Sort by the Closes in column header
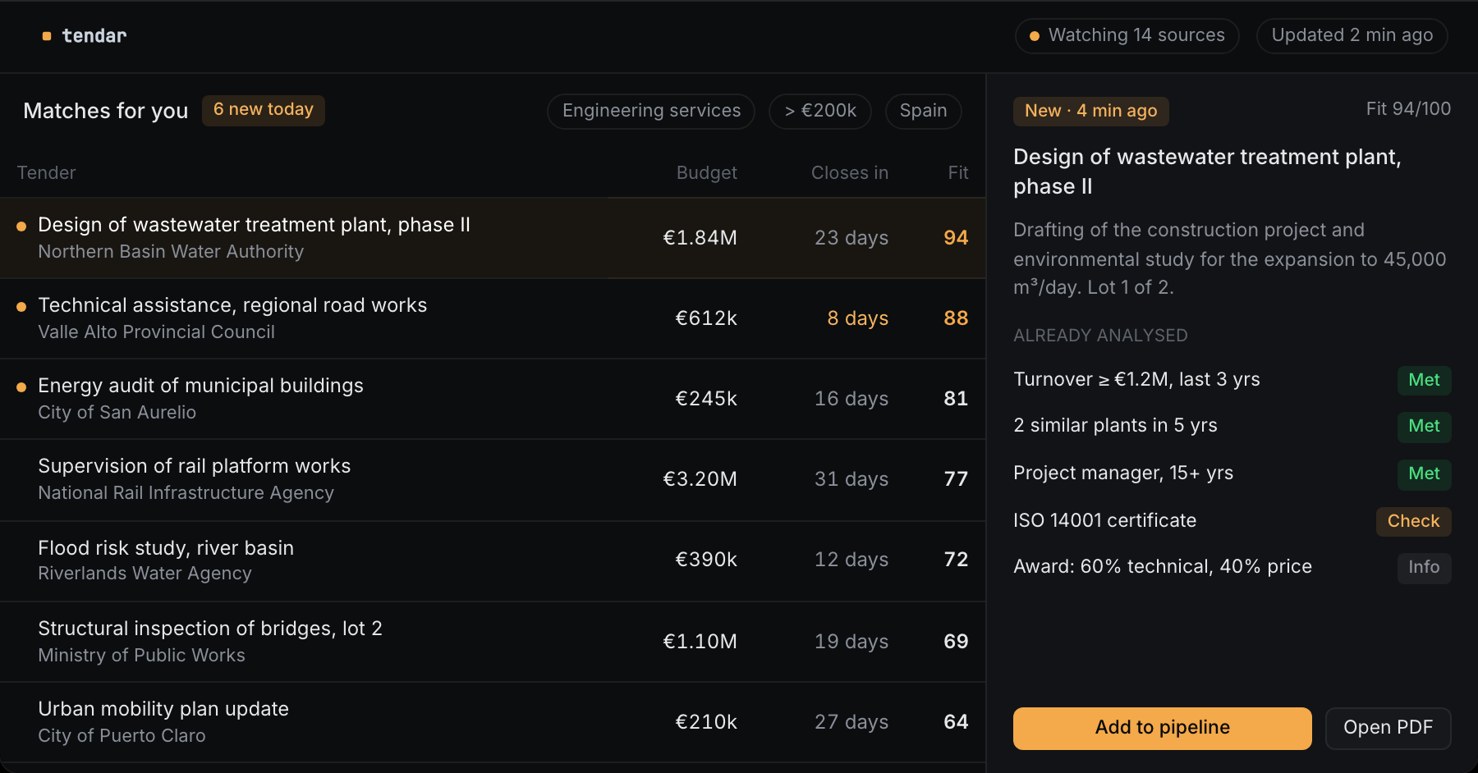The image size is (1478, 773). tap(850, 173)
